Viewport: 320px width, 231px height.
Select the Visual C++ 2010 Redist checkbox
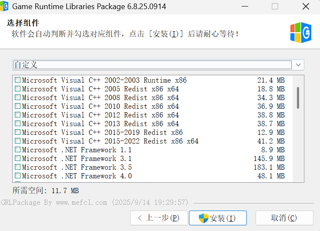[x=17, y=106]
